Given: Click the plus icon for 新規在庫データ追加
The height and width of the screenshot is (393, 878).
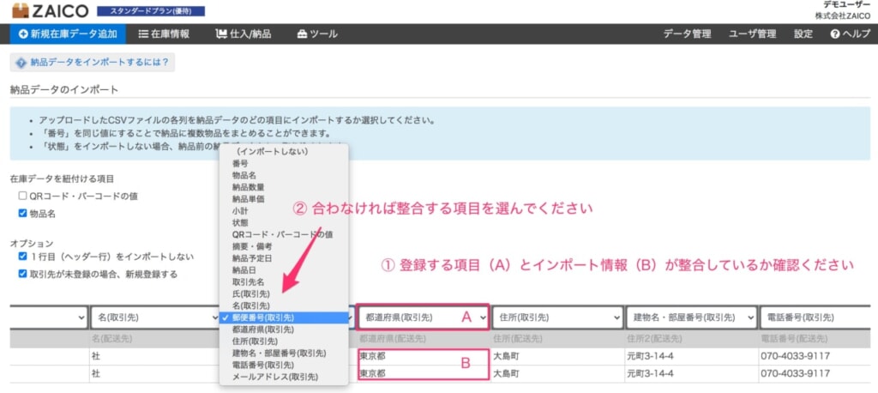Looking at the screenshot, I should [23, 33].
